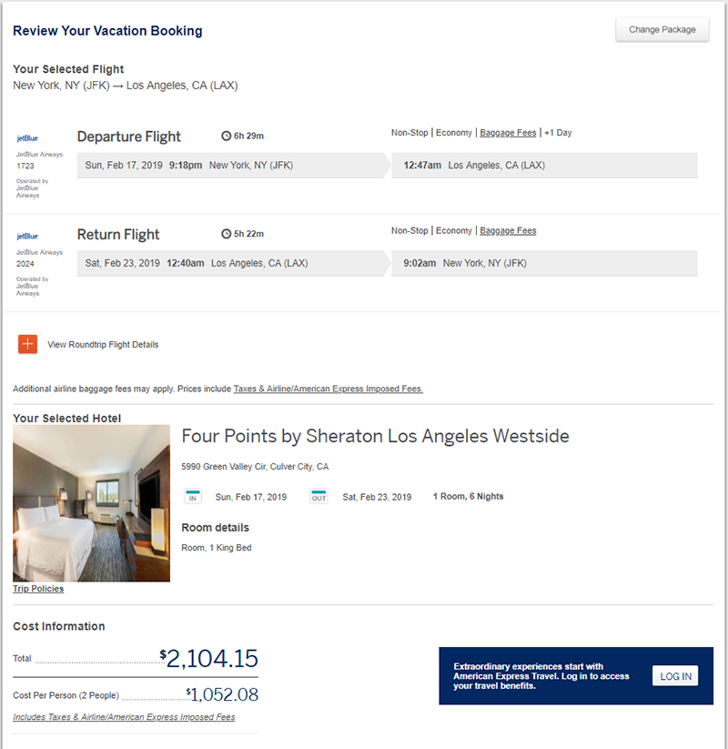This screenshot has width=728, height=749.
Task: Open Baggage Fees link for return flight
Action: [x=508, y=231]
